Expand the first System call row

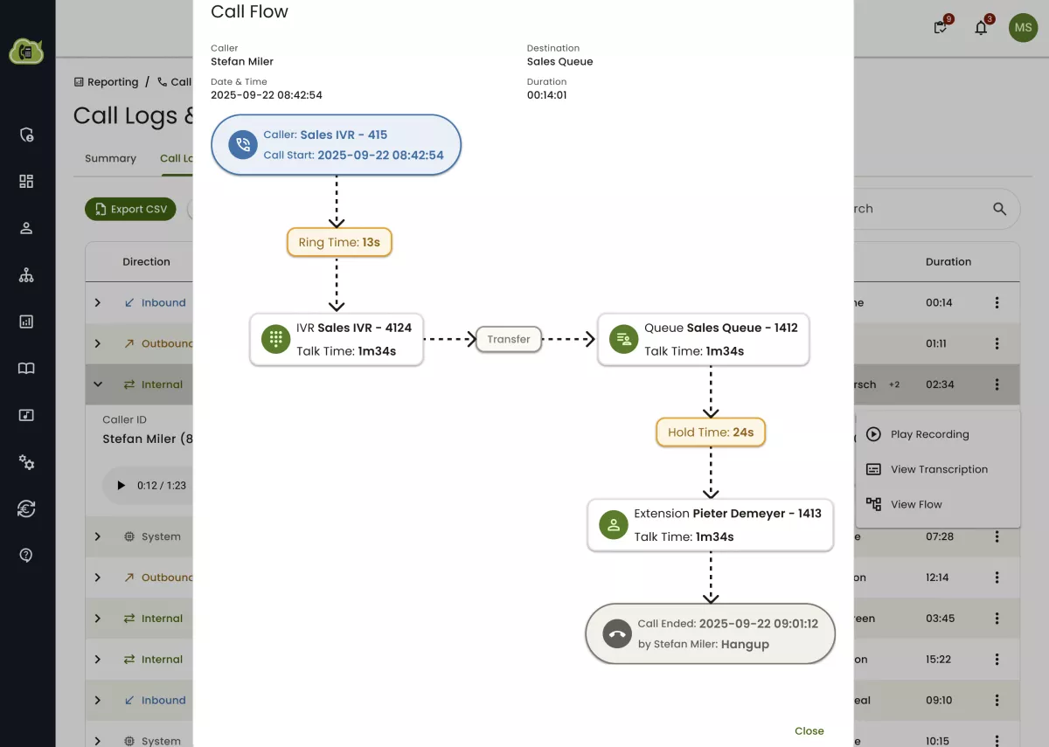coord(98,536)
